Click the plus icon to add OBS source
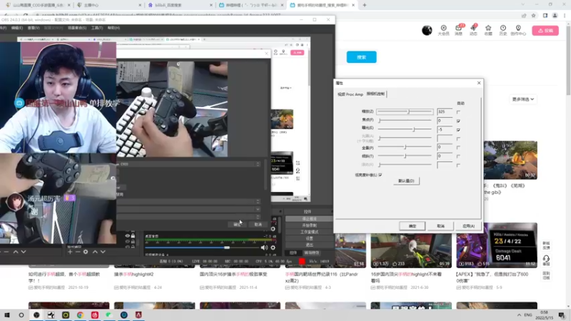The height and width of the screenshot is (321, 571). tap(70, 252)
